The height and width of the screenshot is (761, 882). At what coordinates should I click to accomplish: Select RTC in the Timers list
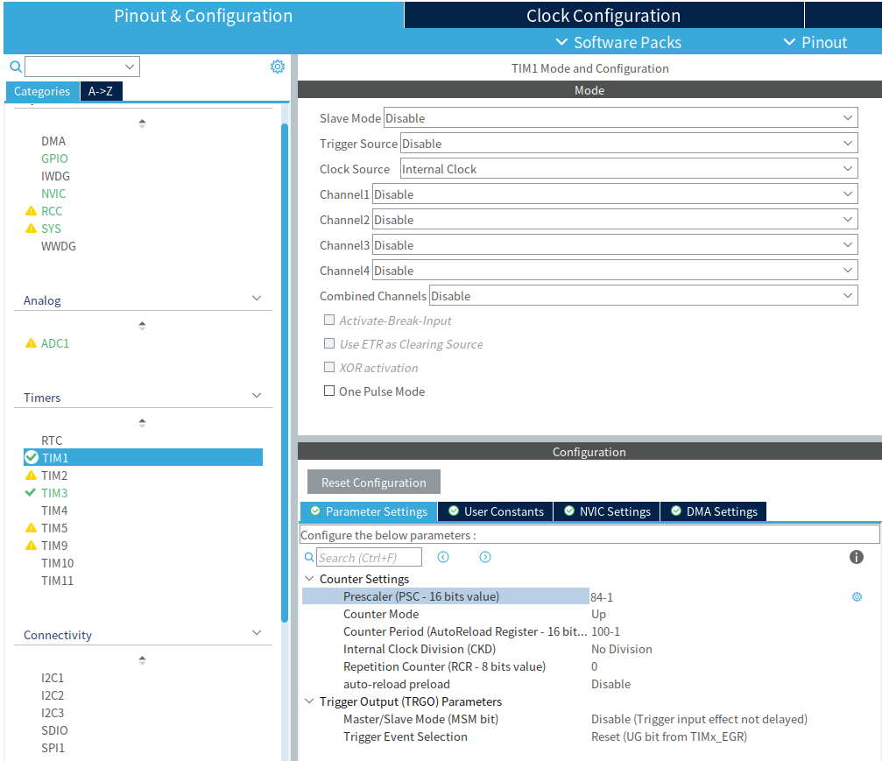point(52,440)
